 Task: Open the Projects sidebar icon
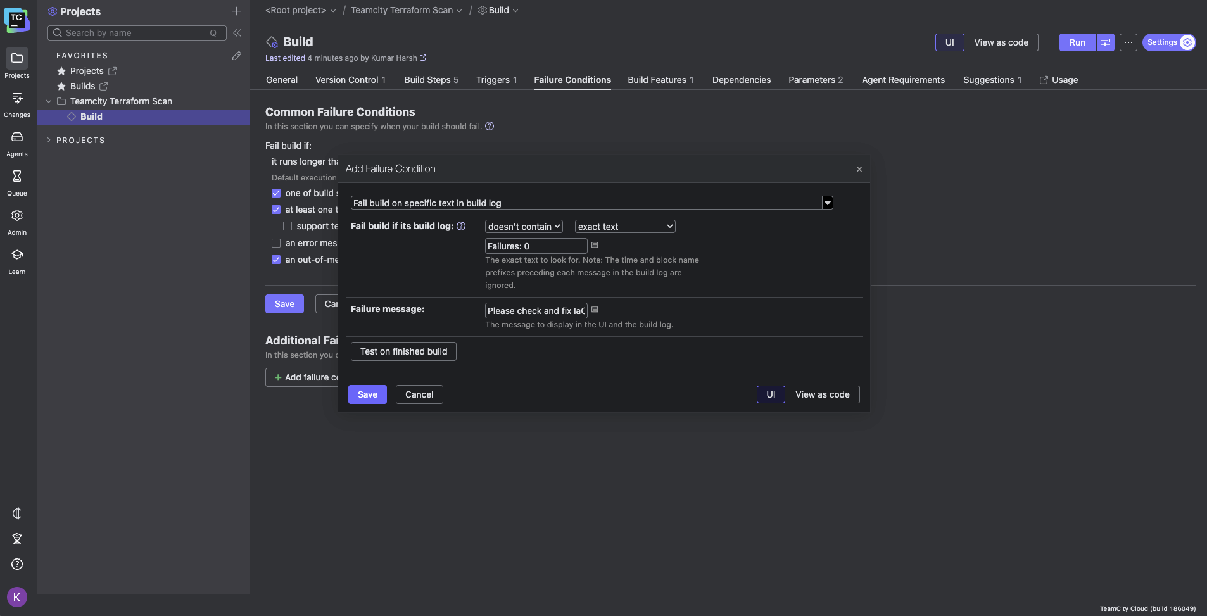pyautogui.click(x=17, y=58)
